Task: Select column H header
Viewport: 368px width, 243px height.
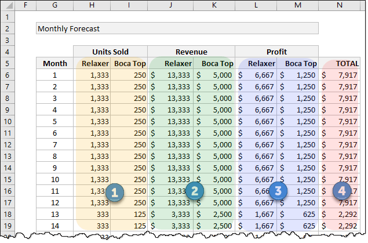Action: click(x=92, y=5)
